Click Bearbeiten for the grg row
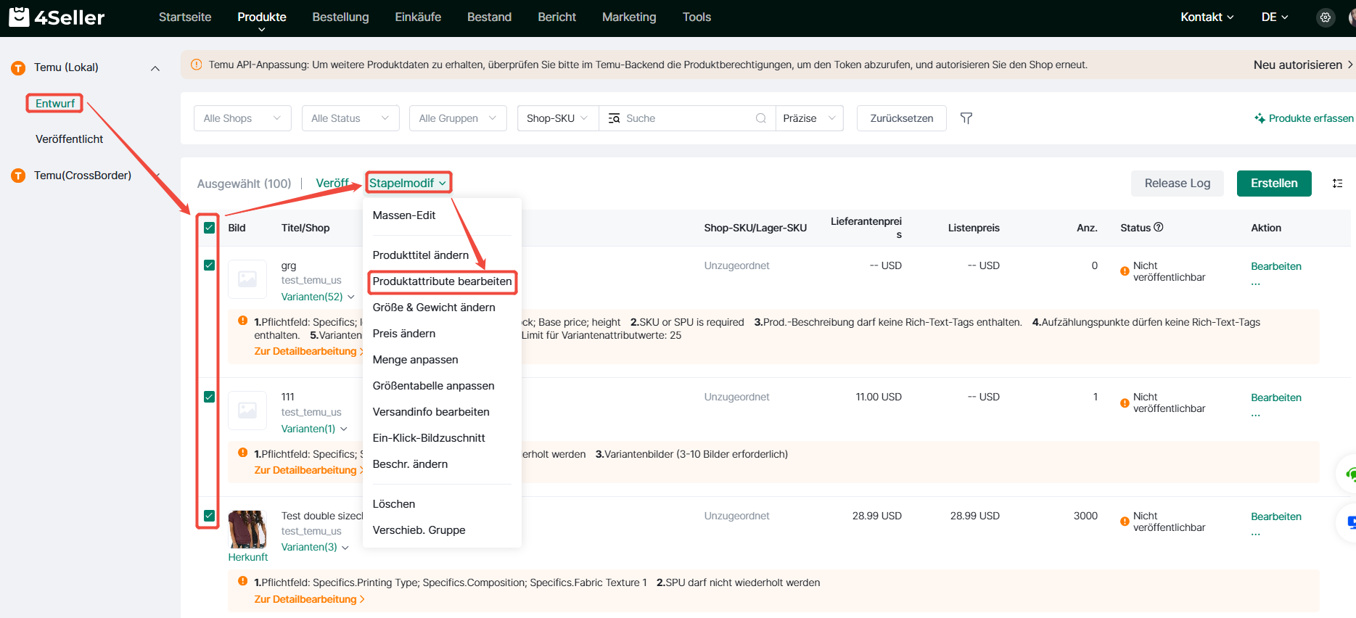1356x618 pixels. coord(1276,266)
